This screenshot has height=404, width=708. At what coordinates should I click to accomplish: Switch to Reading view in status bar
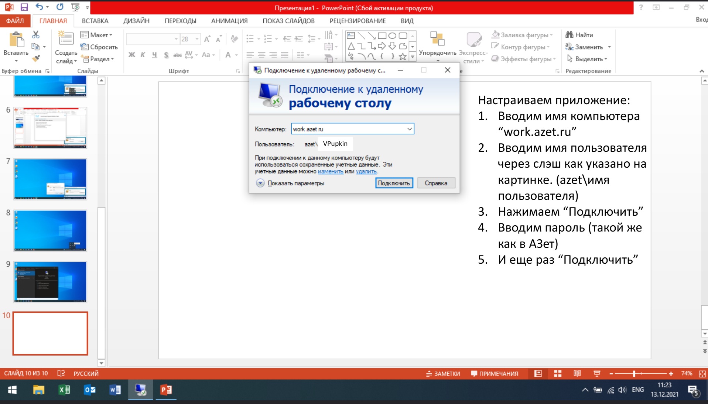(577, 374)
